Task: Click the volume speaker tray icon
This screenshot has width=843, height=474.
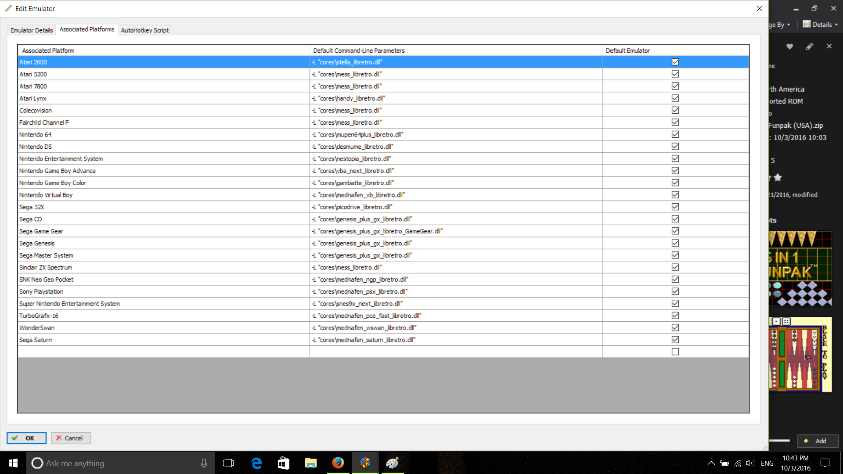Action: point(750,463)
